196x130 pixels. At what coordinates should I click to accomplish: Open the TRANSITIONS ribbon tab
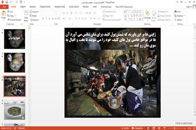45,7
